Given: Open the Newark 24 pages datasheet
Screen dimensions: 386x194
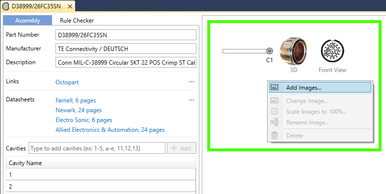Looking at the screenshot, I should pos(79,110).
